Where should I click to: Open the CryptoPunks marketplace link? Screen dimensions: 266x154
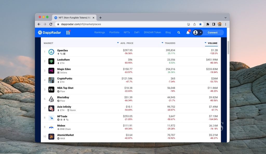coord(65,78)
